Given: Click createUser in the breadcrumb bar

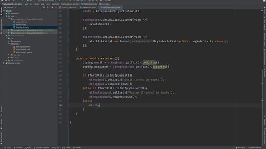Looking at the screenshot, I should click(104, 4).
